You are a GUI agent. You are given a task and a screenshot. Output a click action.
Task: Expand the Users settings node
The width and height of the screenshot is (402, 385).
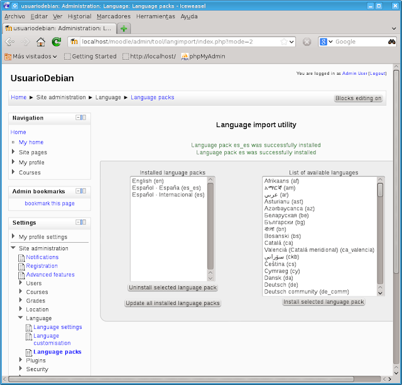[21, 283]
